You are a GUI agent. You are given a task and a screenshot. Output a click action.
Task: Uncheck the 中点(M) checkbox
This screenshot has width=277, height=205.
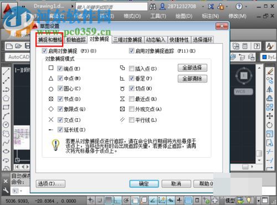point(60,78)
